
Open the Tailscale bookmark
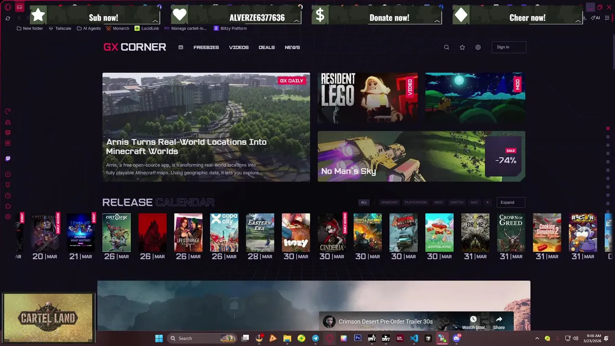pyautogui.click(x=60, y=28)
